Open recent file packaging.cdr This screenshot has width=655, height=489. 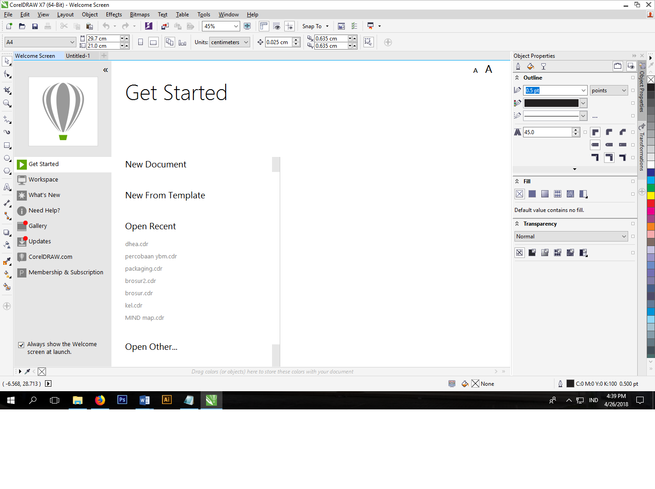[x=144, y=269]
